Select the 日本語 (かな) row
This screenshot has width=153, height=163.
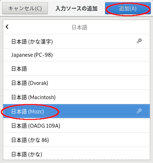pyautogui.click(x=76, y=153)
